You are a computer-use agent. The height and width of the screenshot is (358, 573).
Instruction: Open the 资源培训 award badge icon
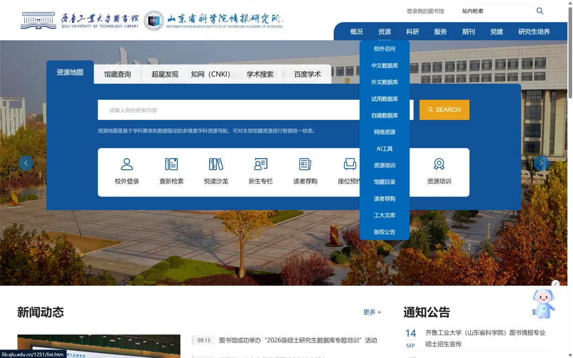[439, 164]
